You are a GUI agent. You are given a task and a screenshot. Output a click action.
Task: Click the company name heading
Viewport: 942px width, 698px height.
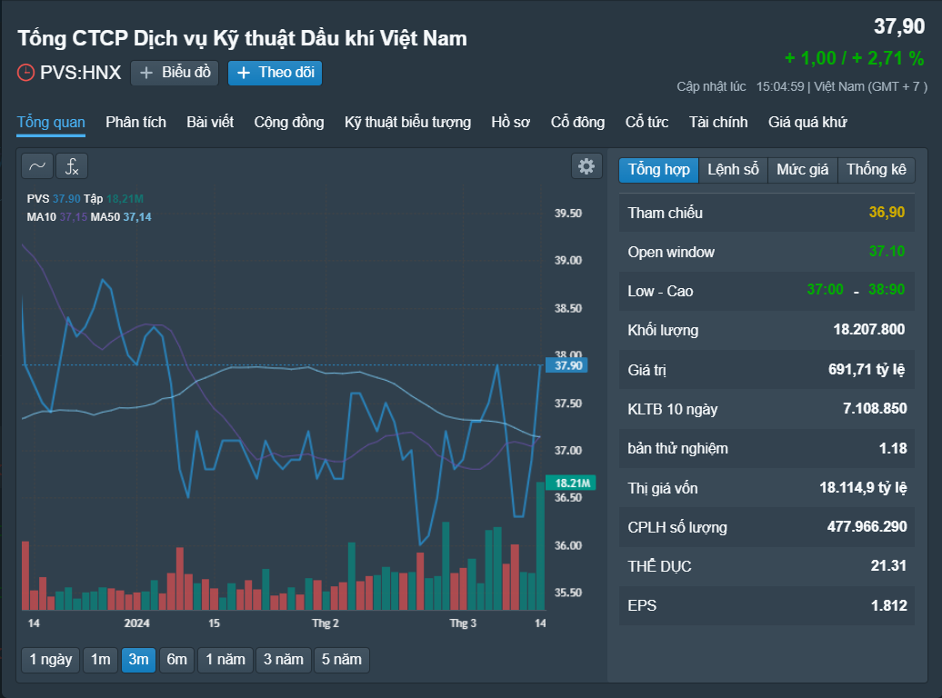[242, 38]
